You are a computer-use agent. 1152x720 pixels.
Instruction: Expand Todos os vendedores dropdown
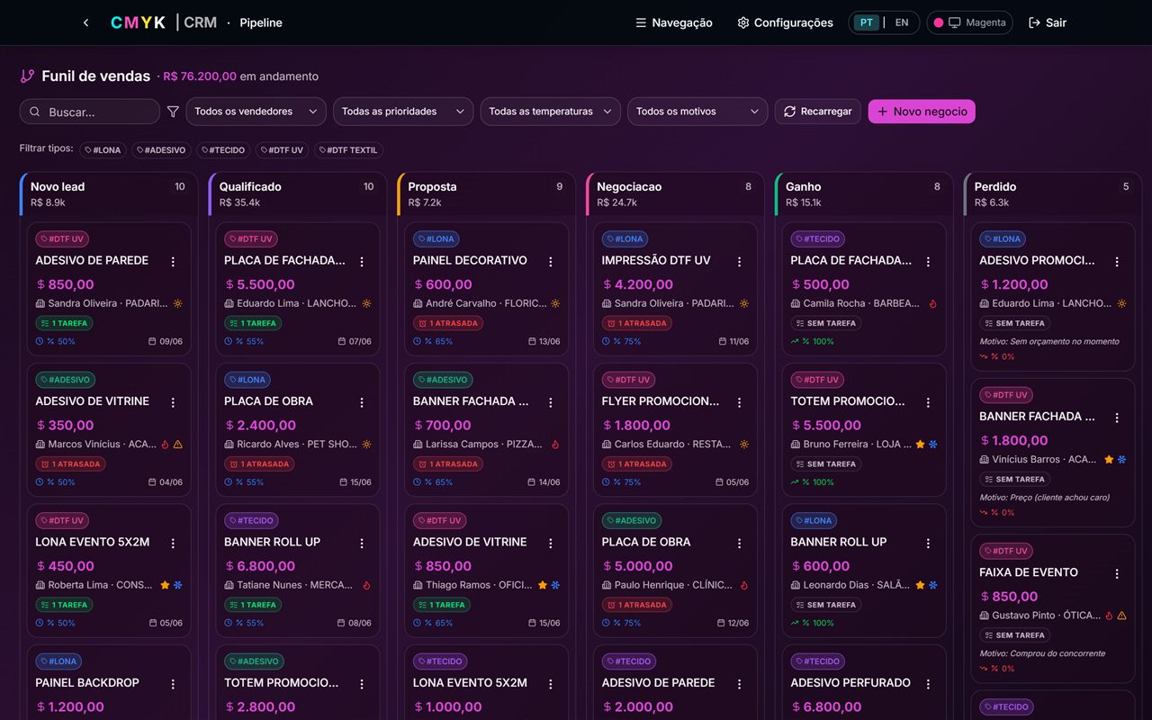point(256,112)
